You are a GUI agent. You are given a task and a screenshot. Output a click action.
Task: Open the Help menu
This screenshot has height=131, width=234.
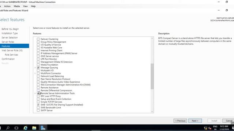[33, 6]
